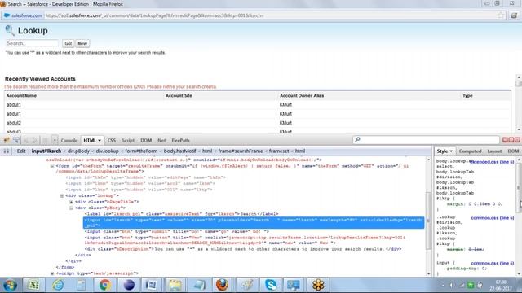Select frame#searchFrame in the breadcrumb
Screen dimensions: 522x293
[241, 151]
